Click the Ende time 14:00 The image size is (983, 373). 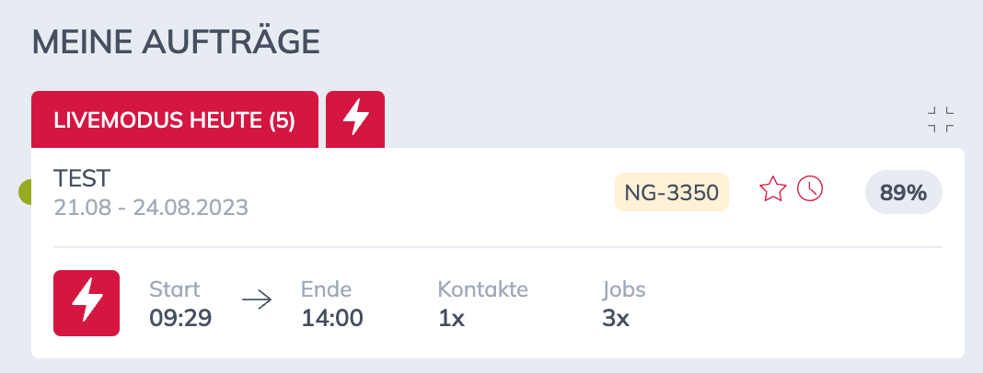click(332, 318)
